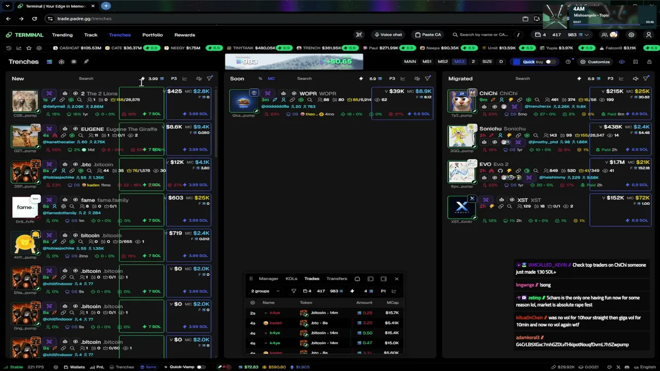660x371 pixels.
Task: Open the 6.9 SOL amount preset in Migrated column
Action: (593, 78)
